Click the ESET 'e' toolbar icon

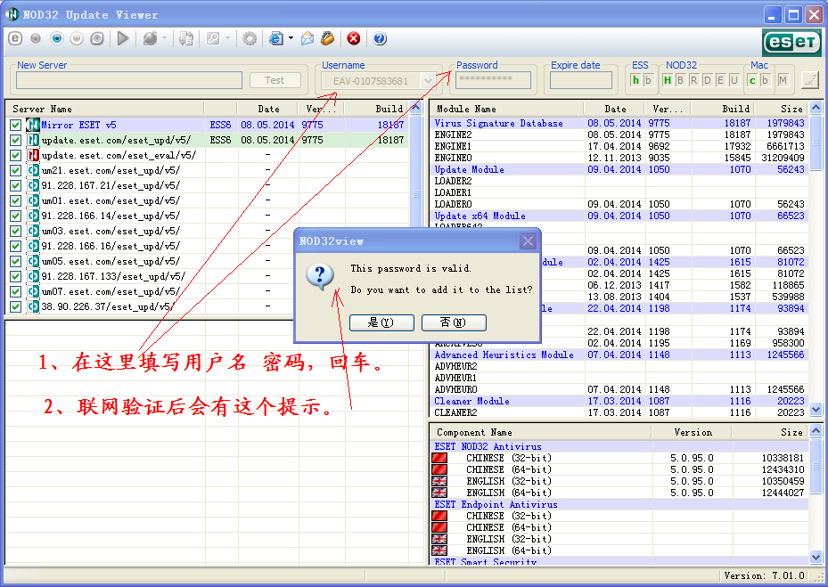(x=16, y=38)
